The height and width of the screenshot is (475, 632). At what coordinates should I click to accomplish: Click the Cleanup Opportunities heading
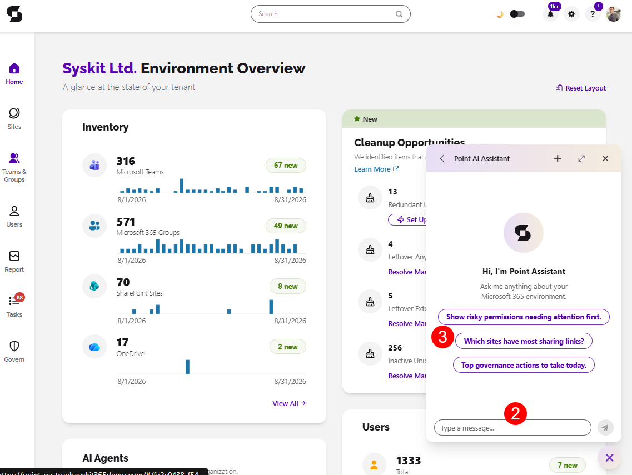[x=409, y=142]
